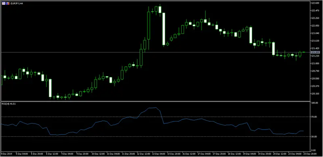Click the separator between price chart and RSI window

(156, 101)
